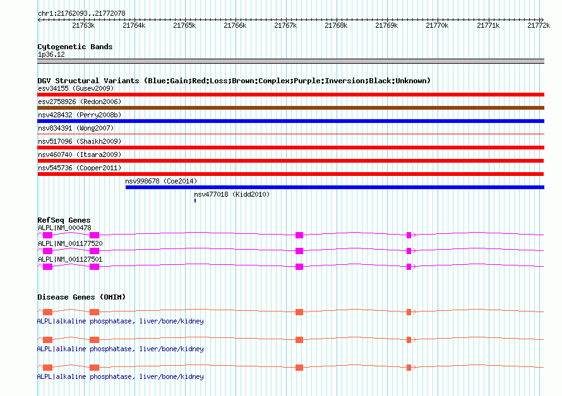Click the chr1:21762093..21772078 coordinate label
This screenshot has height=396, width=562.
coord(81,13)
